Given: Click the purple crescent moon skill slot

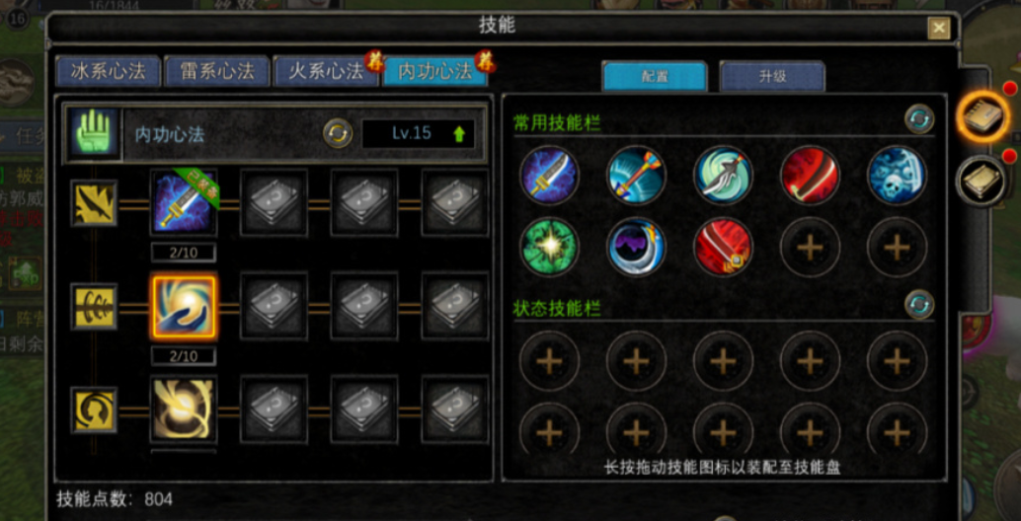Looking at the screenshot, I should click(636, 247).
